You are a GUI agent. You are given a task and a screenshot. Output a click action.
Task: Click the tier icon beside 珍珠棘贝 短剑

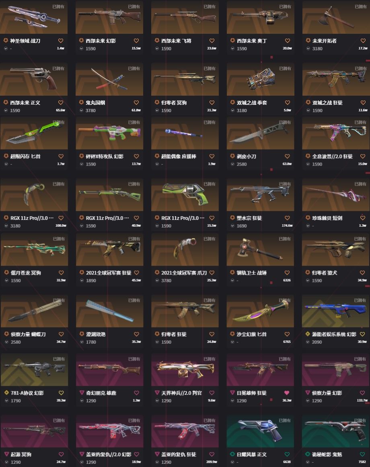tap(308, 218)
